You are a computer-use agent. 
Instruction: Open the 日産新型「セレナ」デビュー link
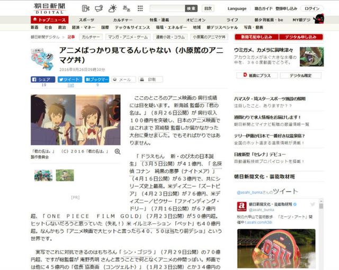pos(260,155)
